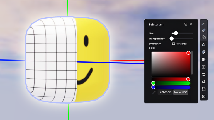
Task: Click the hex color field #F20C0C
Action: click(x=165, y=92)
